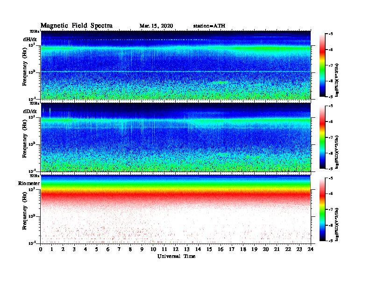Screen dimensions: 370x286
Task: Click the color bar beside the dH/dt panel
Action: (x=322, y=65)
